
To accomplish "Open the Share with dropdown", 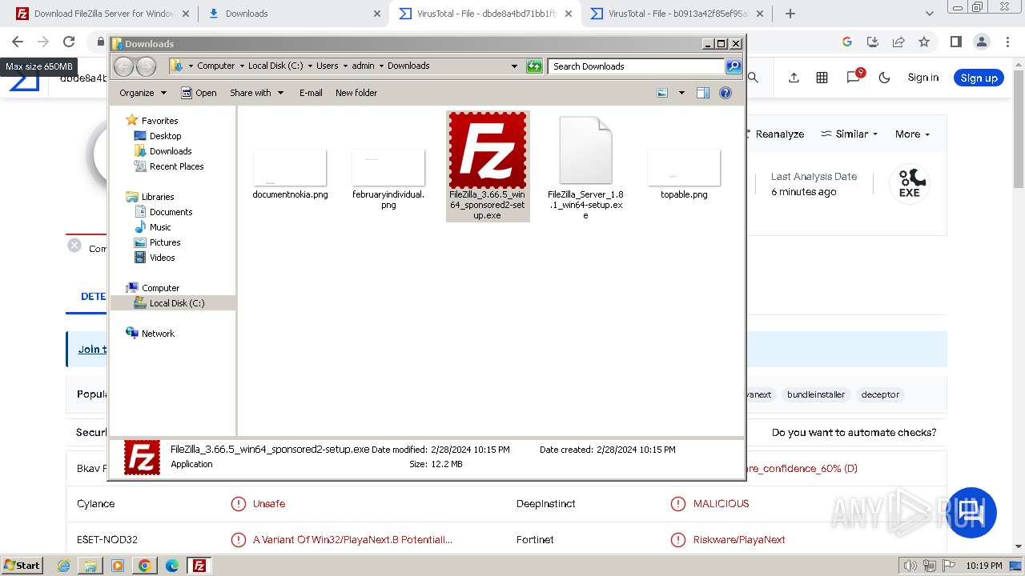I will [x=256, y=93].
